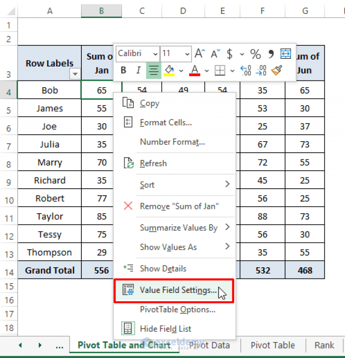Expand borders dropdown arrow
This screenshot has height=358, width=345.
(x=232, y=71)
